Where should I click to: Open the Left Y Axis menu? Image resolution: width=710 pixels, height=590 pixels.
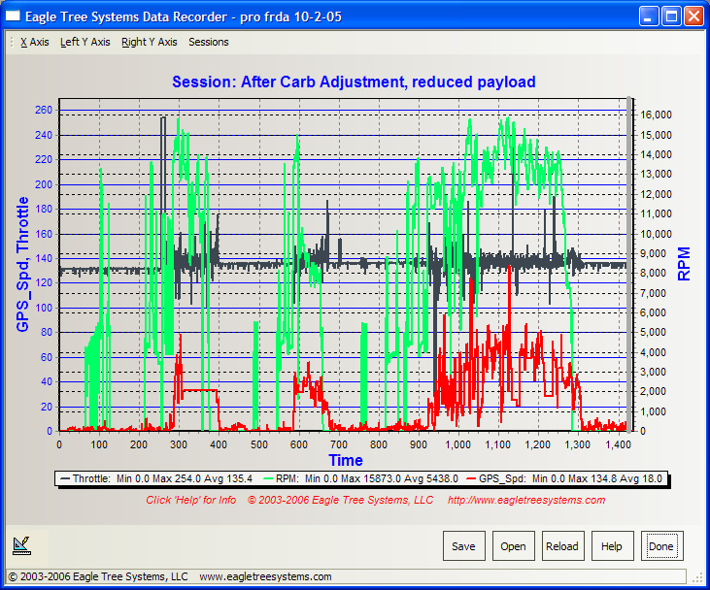[x=85, y=42]
